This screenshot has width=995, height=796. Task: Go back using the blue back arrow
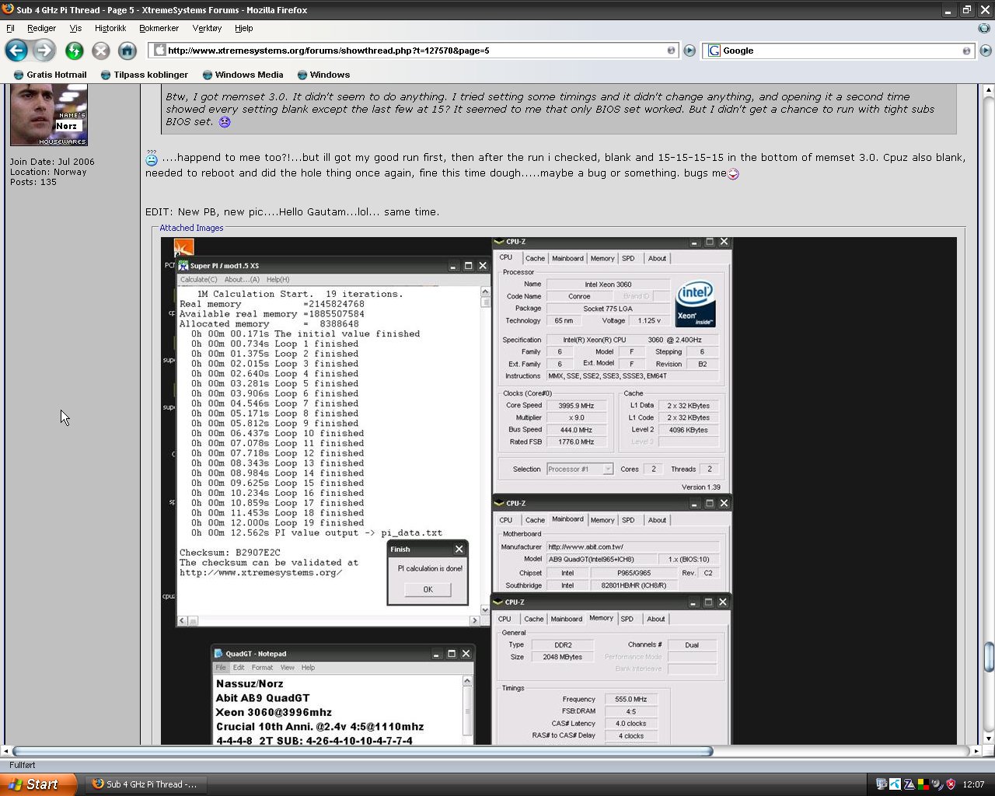pyautogui.click(x=16, y=51)
